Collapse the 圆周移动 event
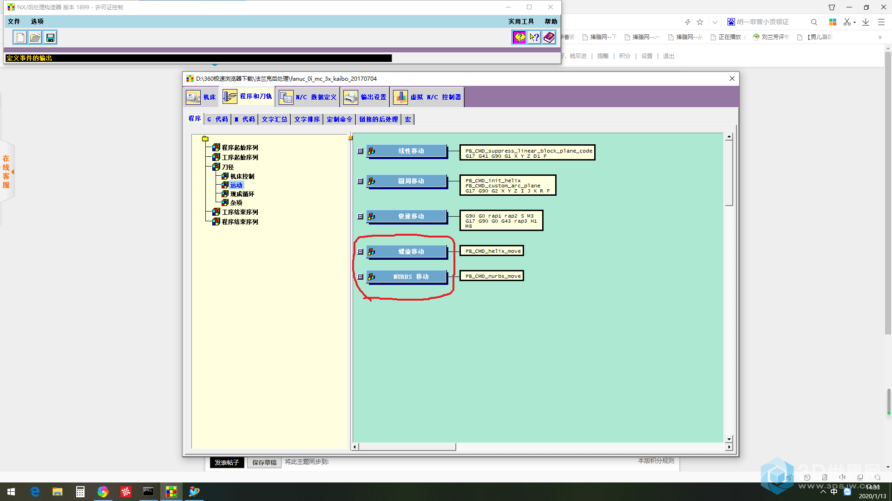Viewport: 892px width, 501px height. point(360,181)
